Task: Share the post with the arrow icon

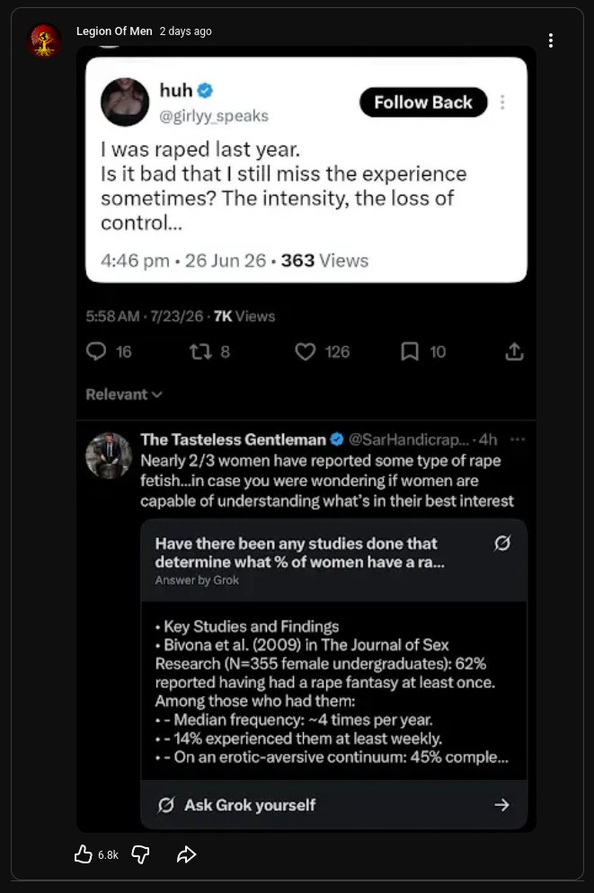Action: (x=186, y=854)
